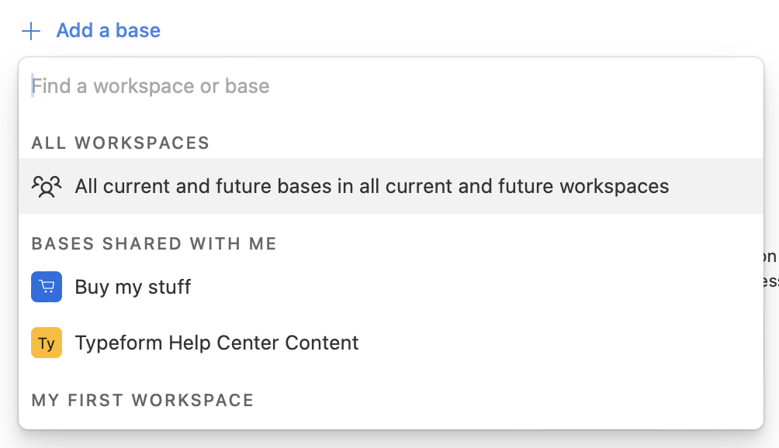
Task: Click the Add a base link text
Action: click(109, 31)
